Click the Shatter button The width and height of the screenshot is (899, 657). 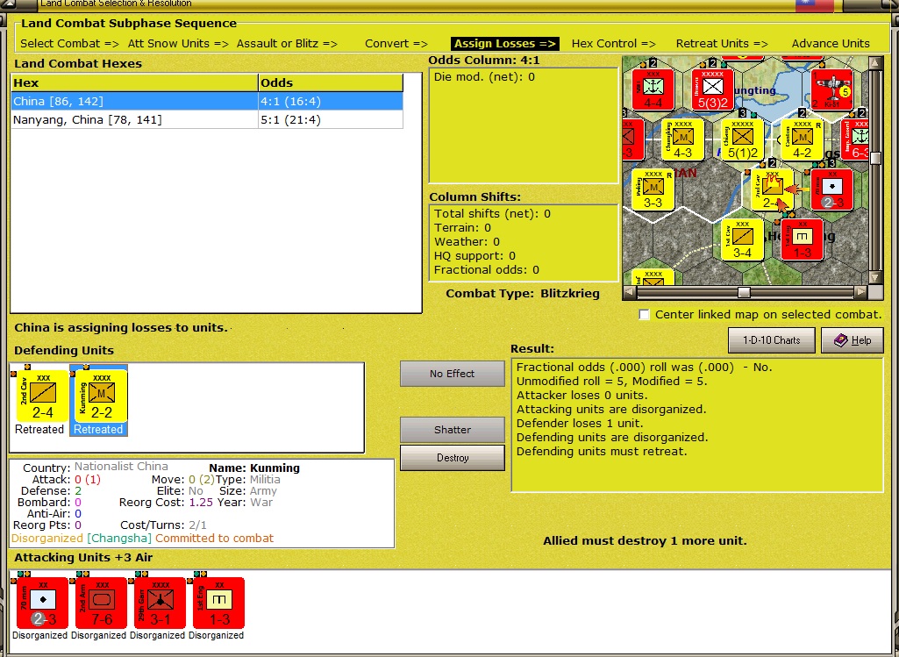point(452,430)
